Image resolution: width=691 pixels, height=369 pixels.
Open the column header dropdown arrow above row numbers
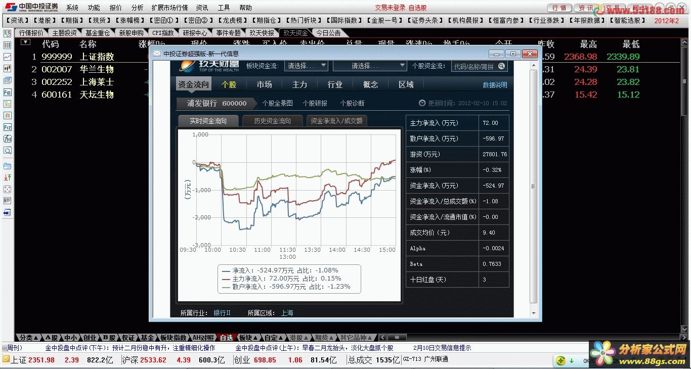25,42
